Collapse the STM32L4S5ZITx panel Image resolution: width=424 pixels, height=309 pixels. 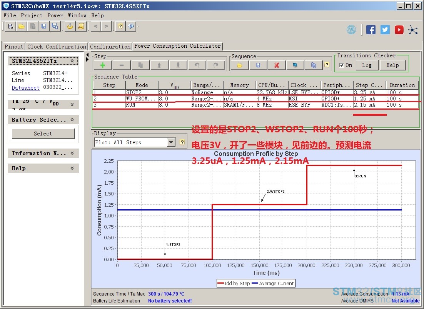(72, 61)
